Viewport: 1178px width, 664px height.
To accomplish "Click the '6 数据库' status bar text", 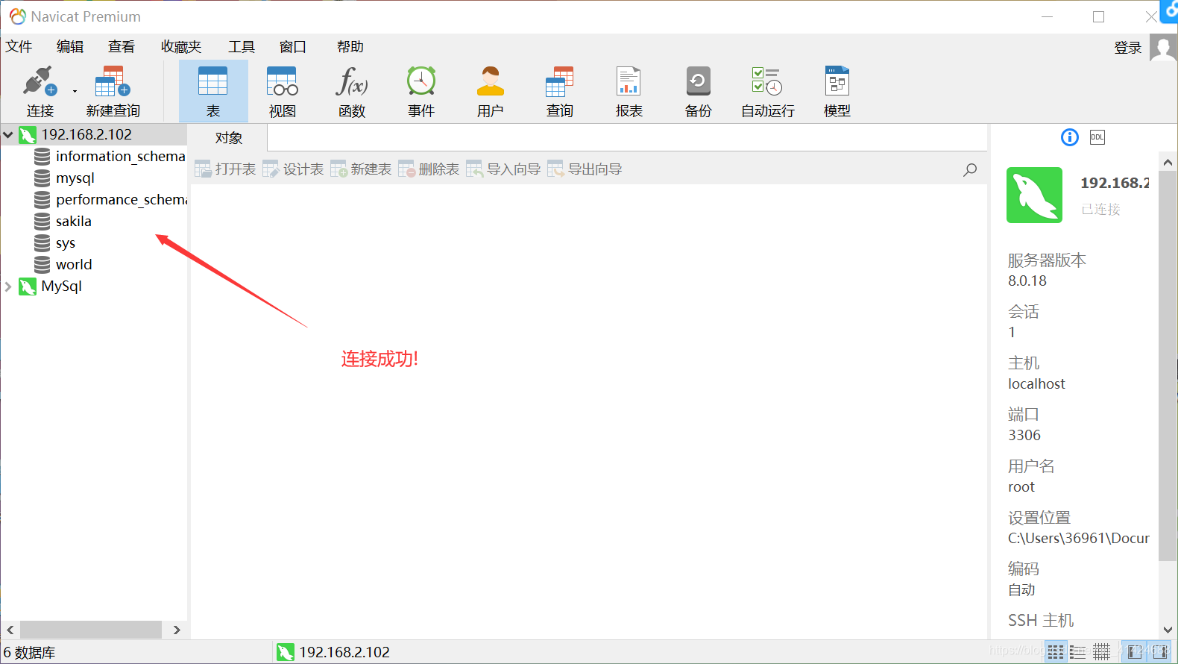I will [x=30, y=653].
